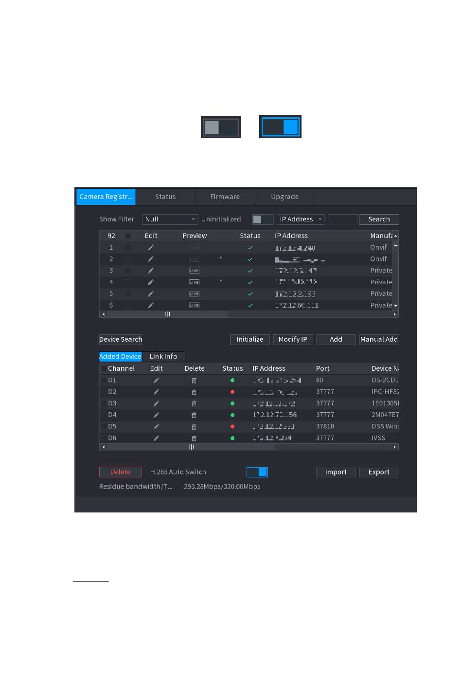The width and height of the screenshot is (462, 675).
Task: Sort by Status column in search list
Action: coord(250,236)
